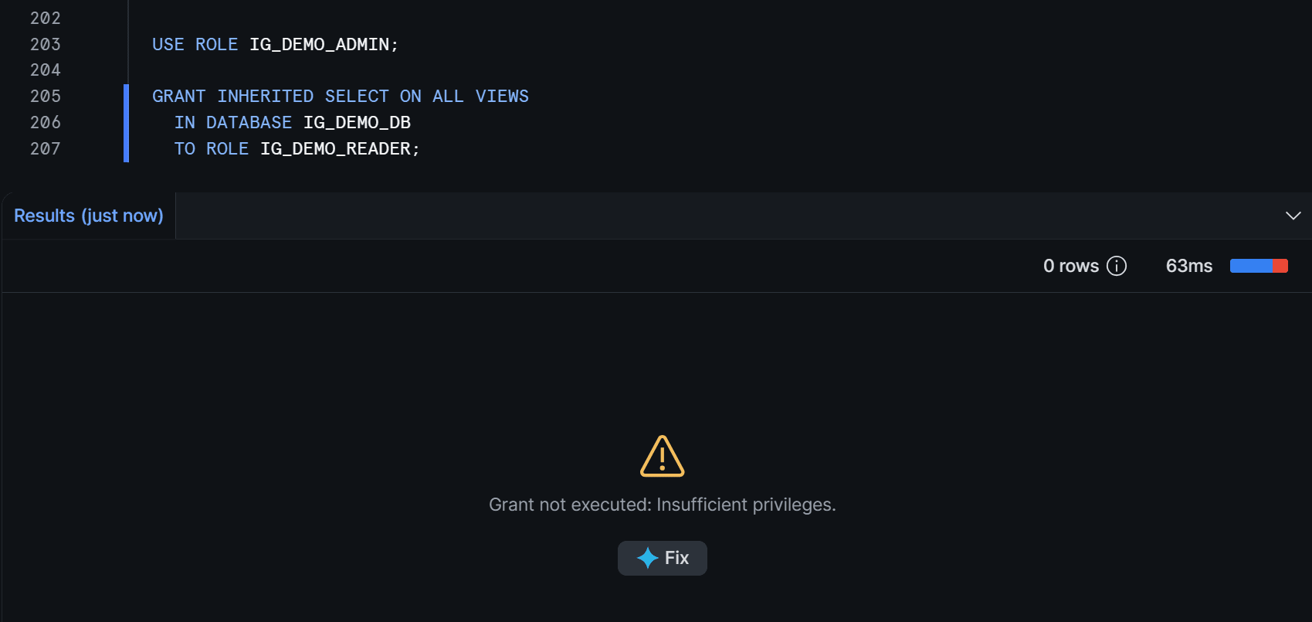Viewport: 1312px width, 622px height.
Task: Click the info icon next to 0 rows
Action: 1117,266
